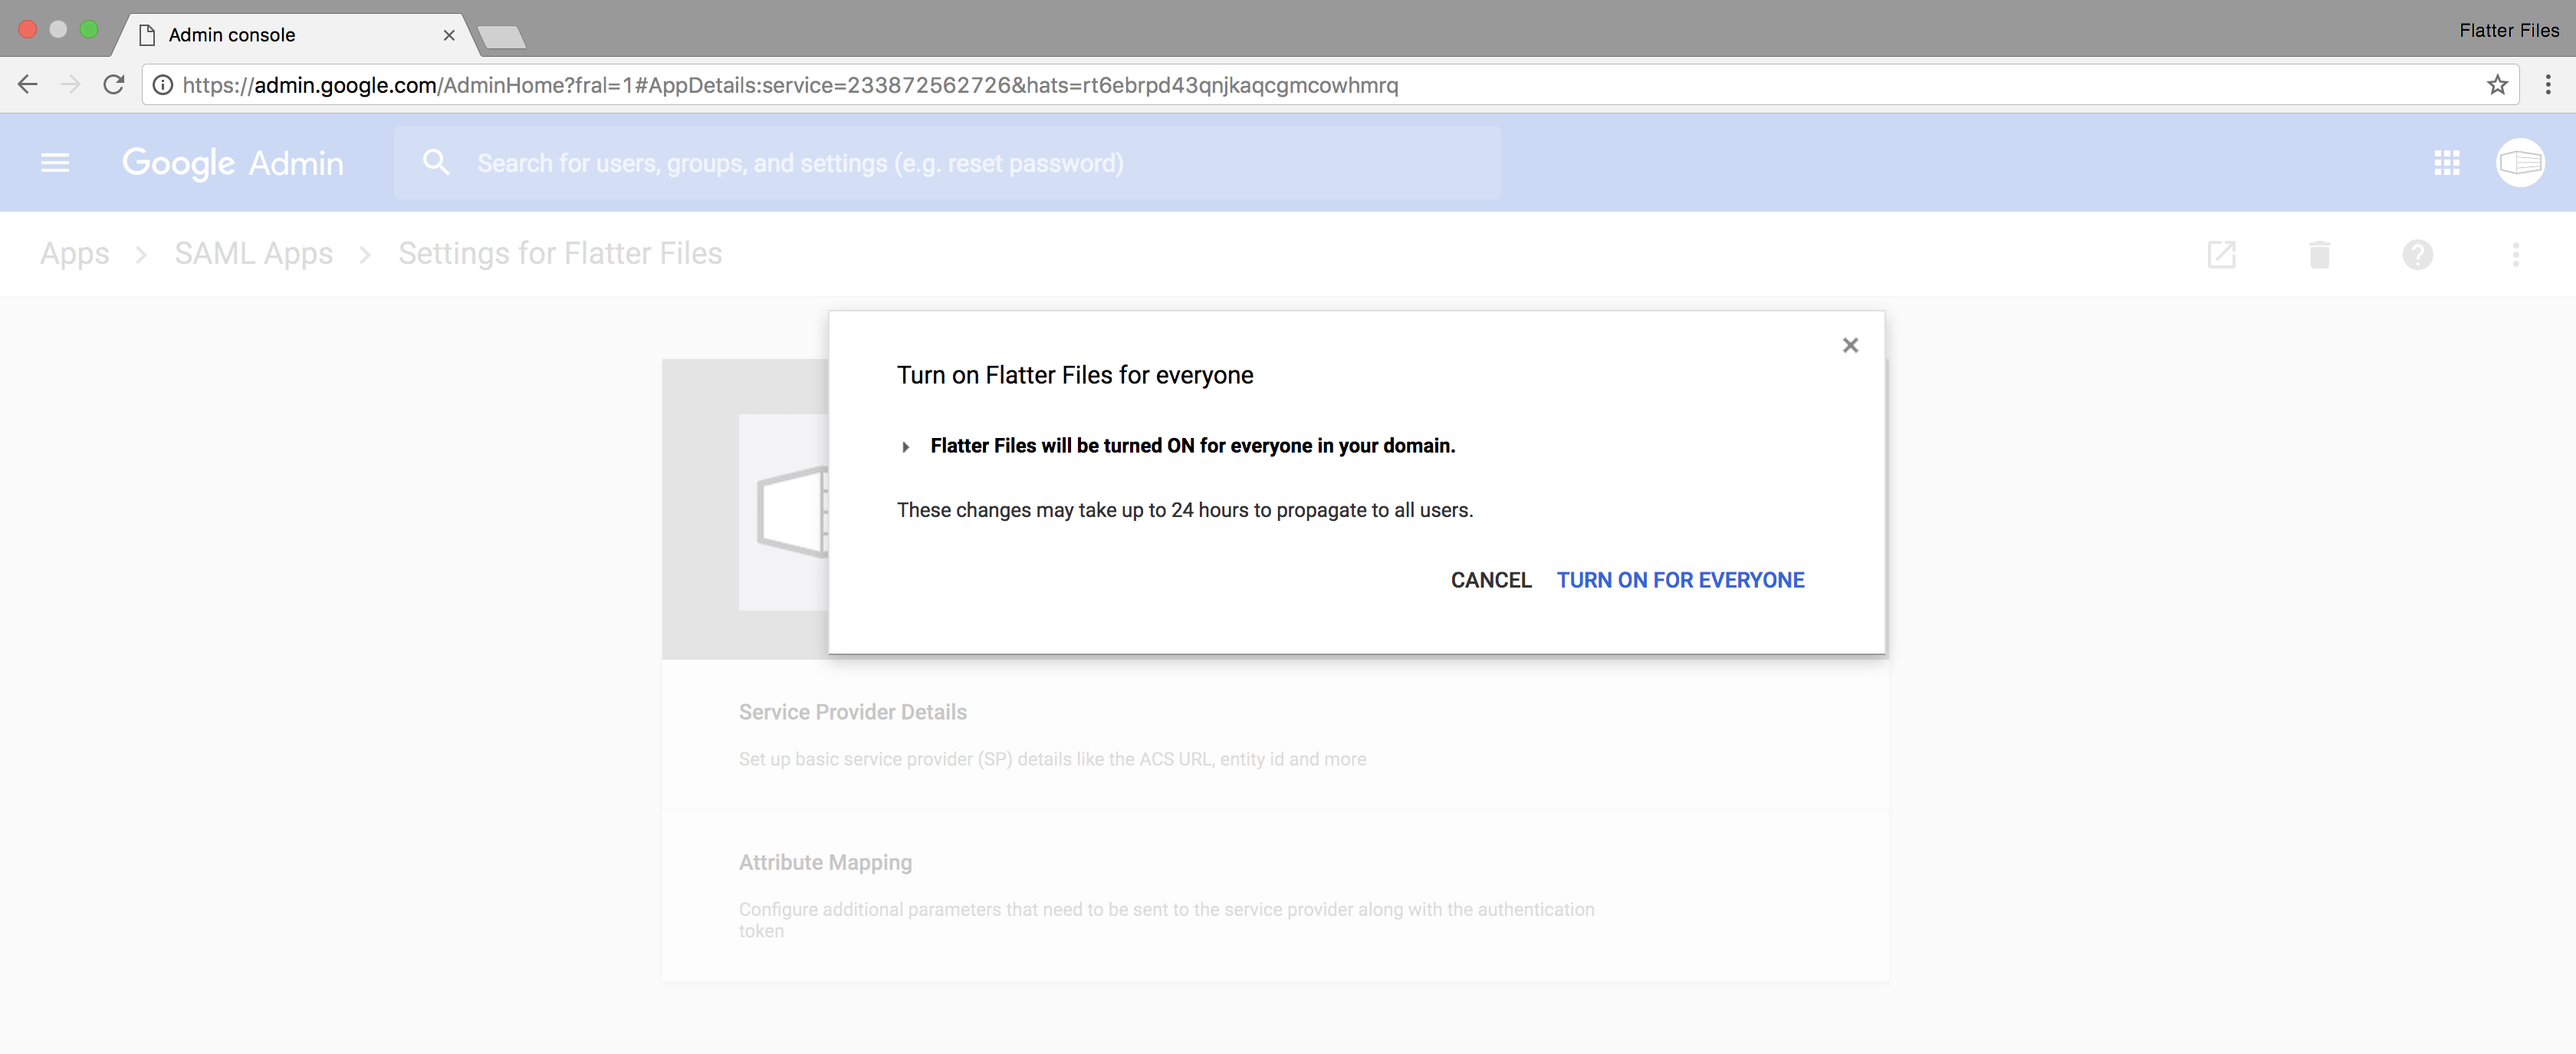The width and height of the screenshot is (2576, 1054).
Task: Go to Apps breadcrumb
Action: 75,253
